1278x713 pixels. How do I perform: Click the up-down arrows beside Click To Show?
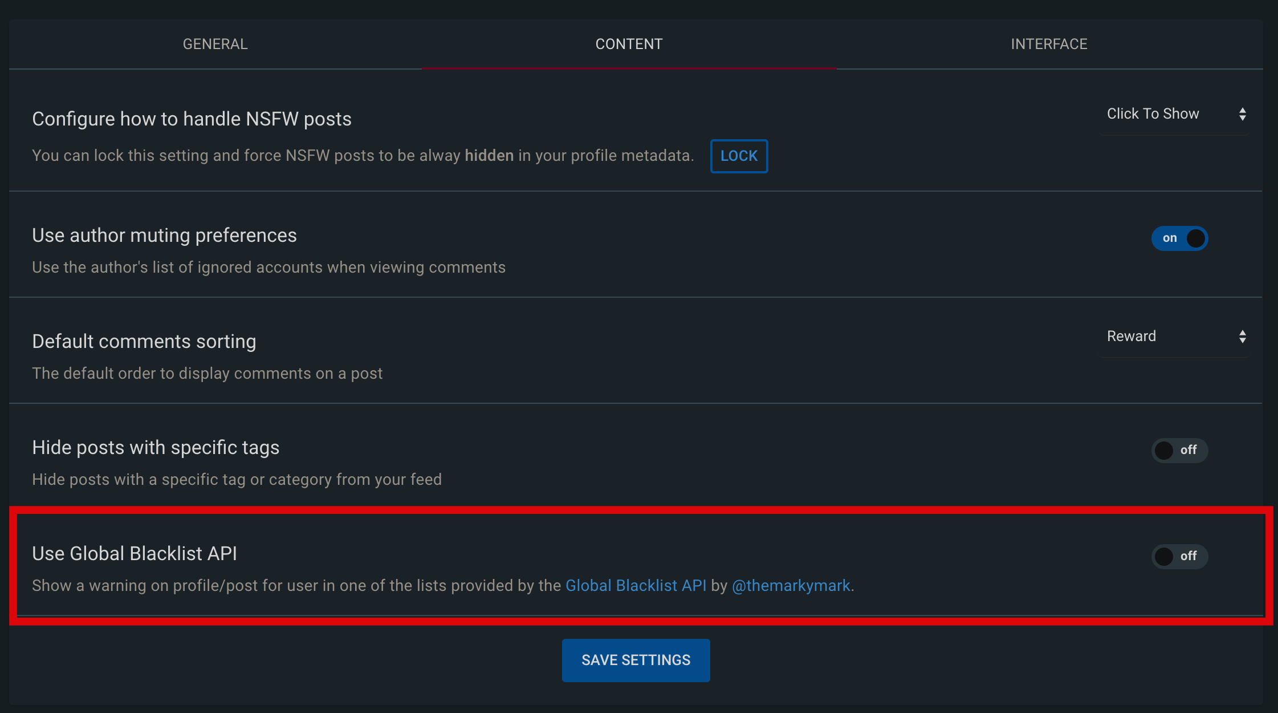1243,114
